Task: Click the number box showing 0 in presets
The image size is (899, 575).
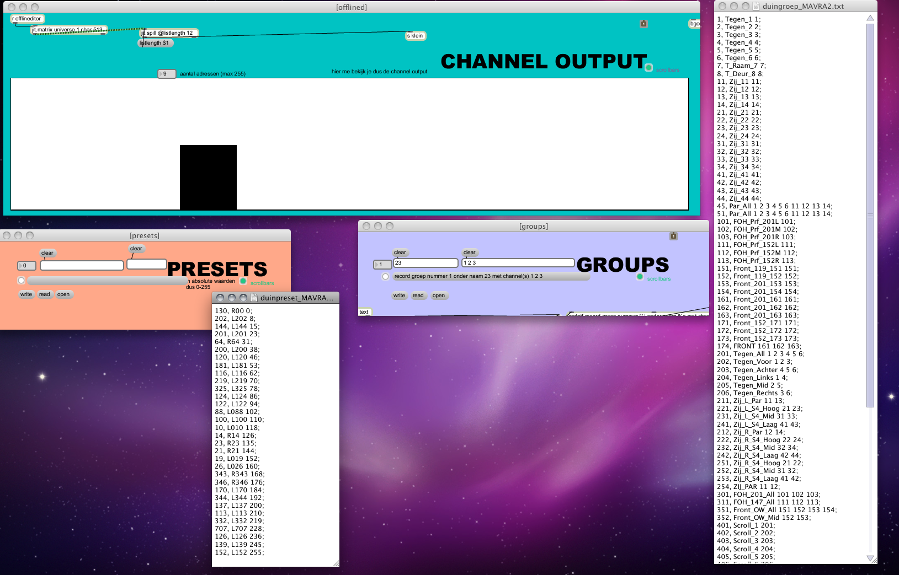Action: click(x=26, y=266)
